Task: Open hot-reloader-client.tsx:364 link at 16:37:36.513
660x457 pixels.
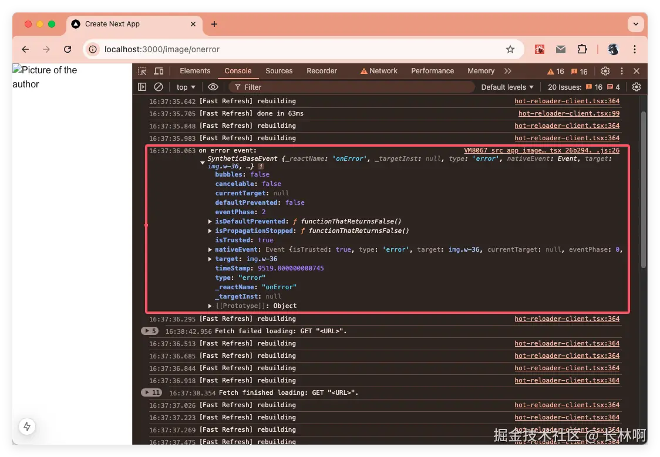Action: [567, 344]
